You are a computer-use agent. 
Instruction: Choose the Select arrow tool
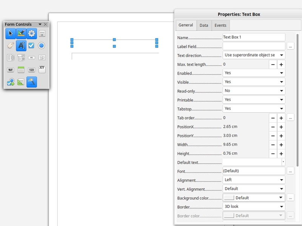[11, 34]
